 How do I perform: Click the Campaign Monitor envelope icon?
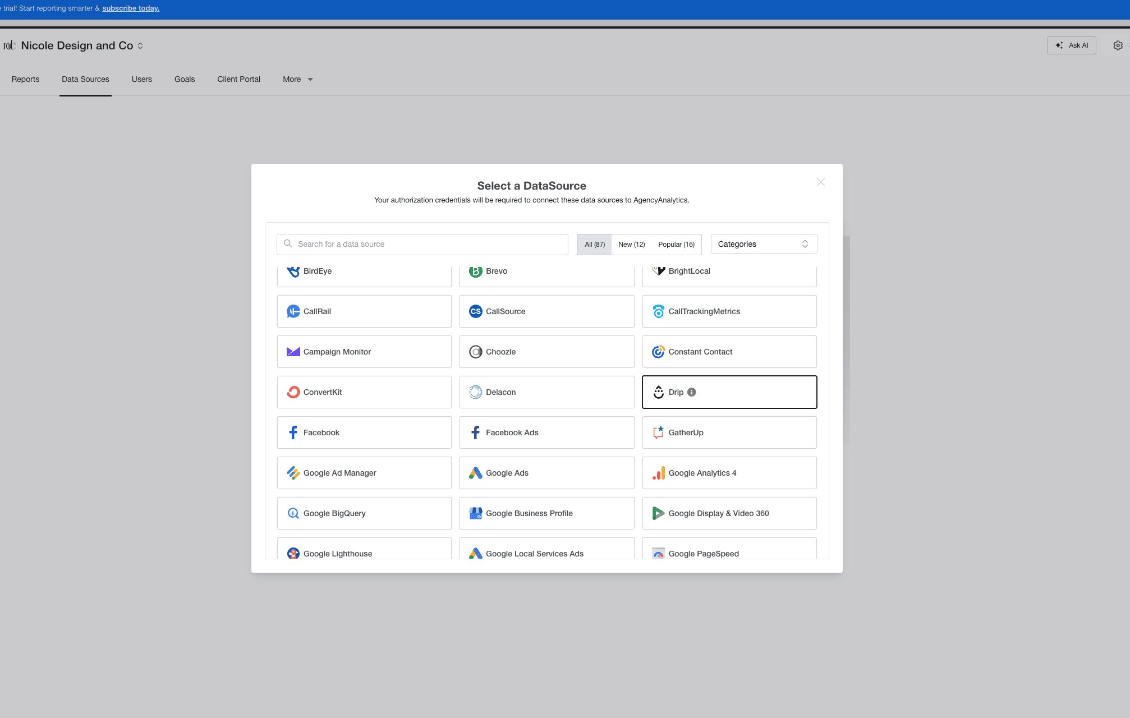pyautogui.click(x=293, y=352)
